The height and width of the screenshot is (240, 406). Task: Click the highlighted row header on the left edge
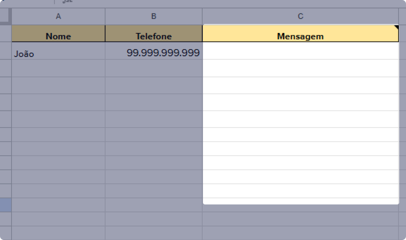(x=6, y=205)
